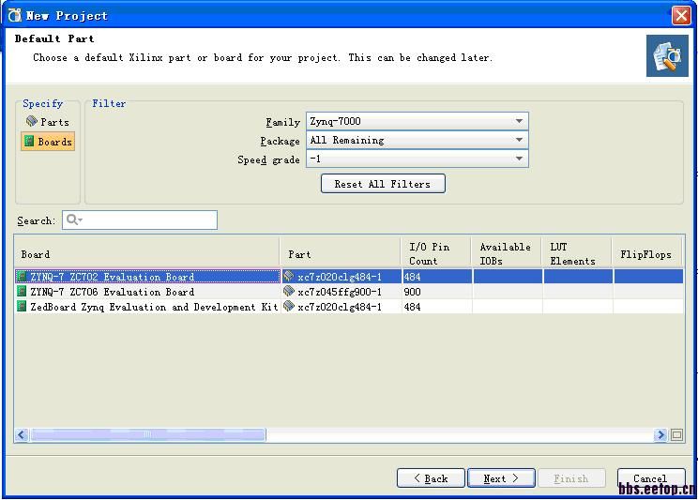Image resolution: width=698 pixels, height=500 pixels.
Task: Click the table corner options icon
Action: (x=676, y=434)
